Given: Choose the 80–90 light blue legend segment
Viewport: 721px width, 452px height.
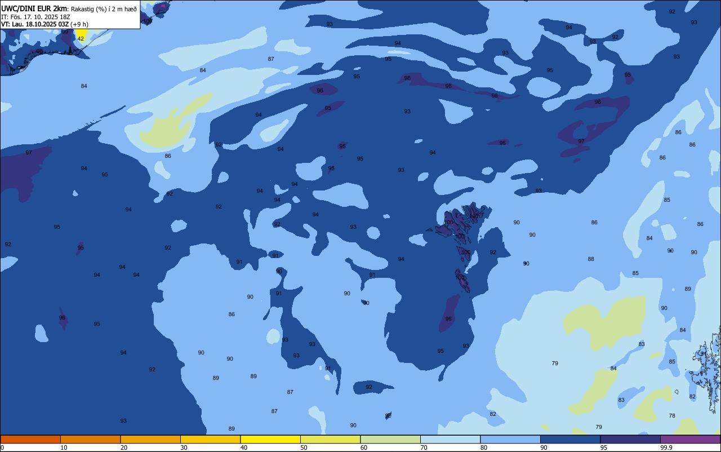Looking at the screenshot, I should click(510, 439).
